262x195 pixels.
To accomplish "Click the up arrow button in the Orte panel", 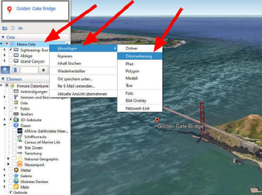I will [x=43, y=70].
